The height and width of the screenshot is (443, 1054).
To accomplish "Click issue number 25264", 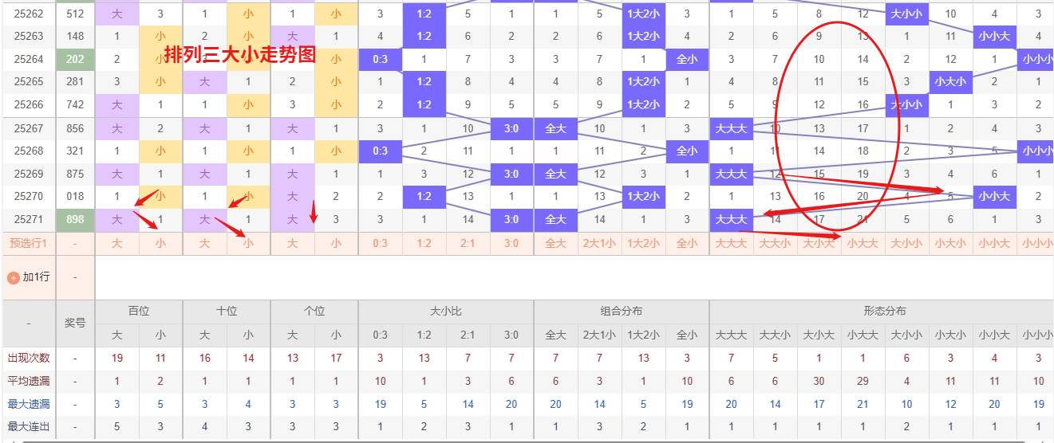I will click(28, 59).
